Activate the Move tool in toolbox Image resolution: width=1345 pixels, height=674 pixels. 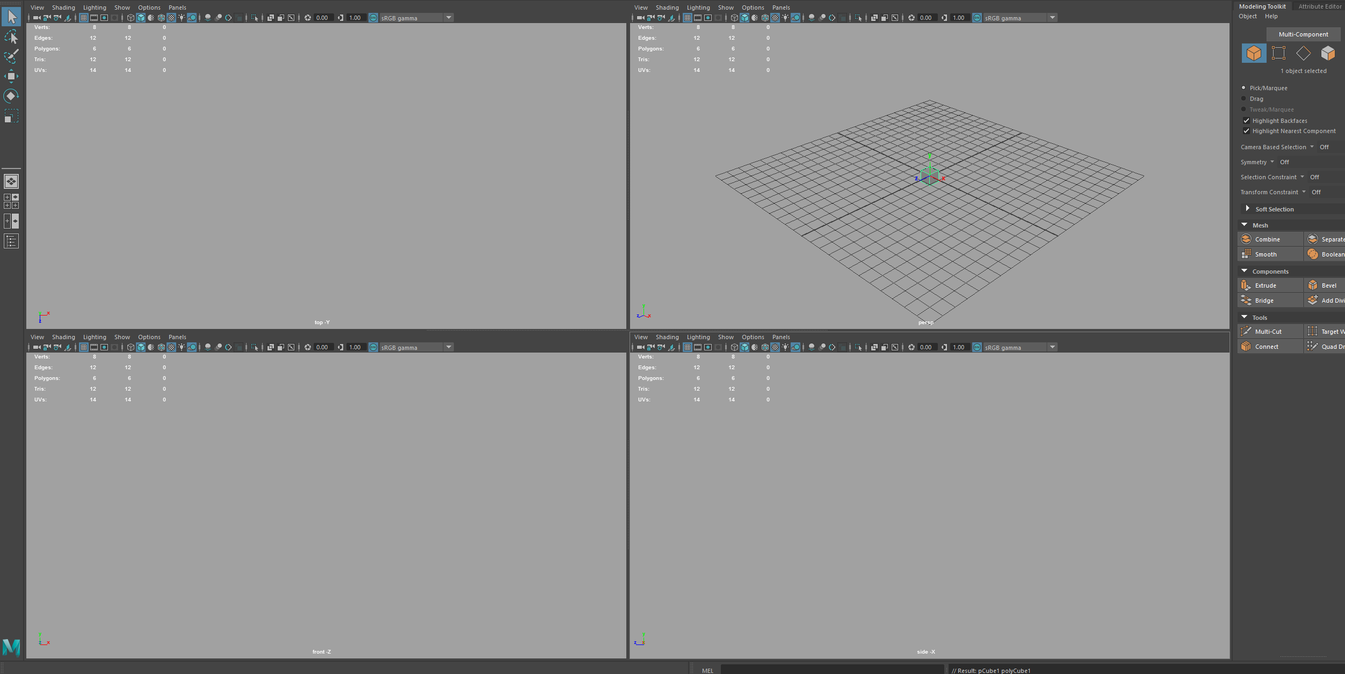coord(11,76)
